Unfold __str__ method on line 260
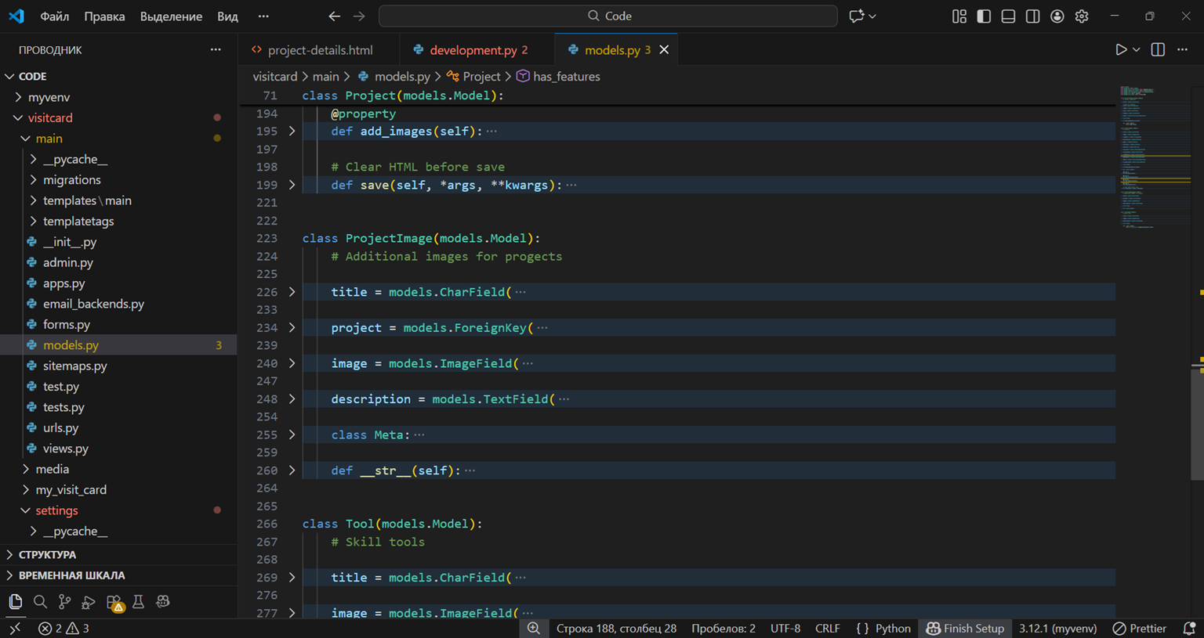The height and width of the screenshot is (638, 1204). (x=292, y=470)
